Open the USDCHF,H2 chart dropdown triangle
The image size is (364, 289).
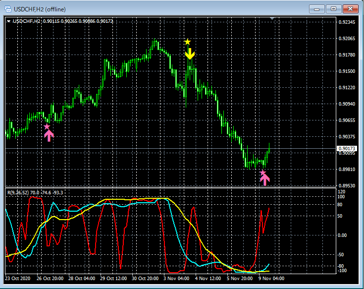click(x=9, y=21)
